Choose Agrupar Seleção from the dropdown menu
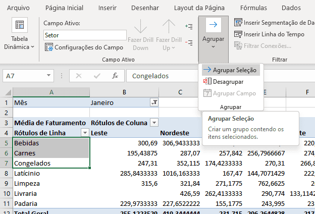Image resolution: width=315 pixels, height=214 pixels. coord(231,70)
